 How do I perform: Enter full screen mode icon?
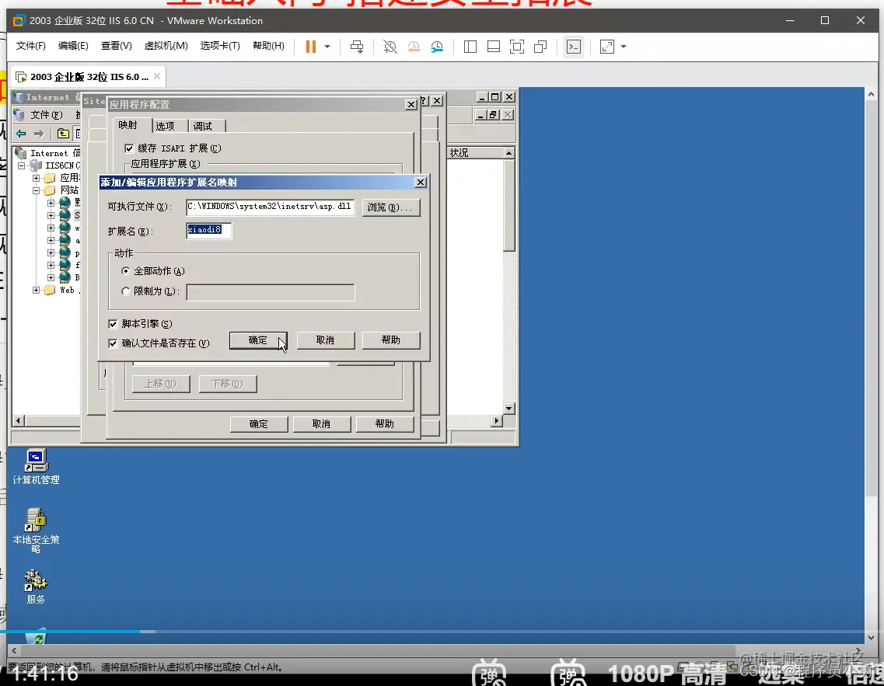point(516,47)
